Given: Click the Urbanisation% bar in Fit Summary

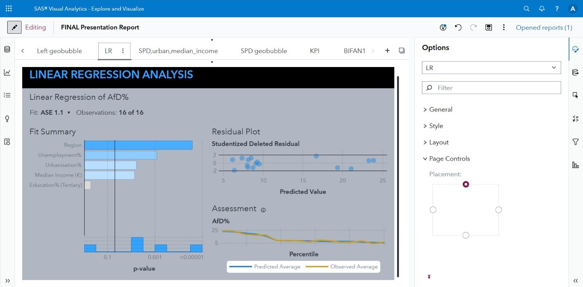Looking at the screenshot, I should click(110, 165).
